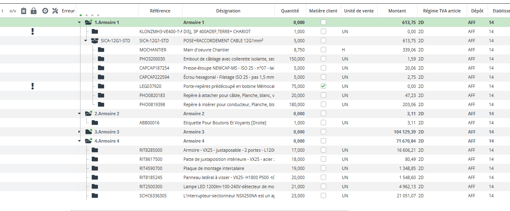Uncheck Matière client for LEG037920

pyautogui.click(x=323, y=86)
